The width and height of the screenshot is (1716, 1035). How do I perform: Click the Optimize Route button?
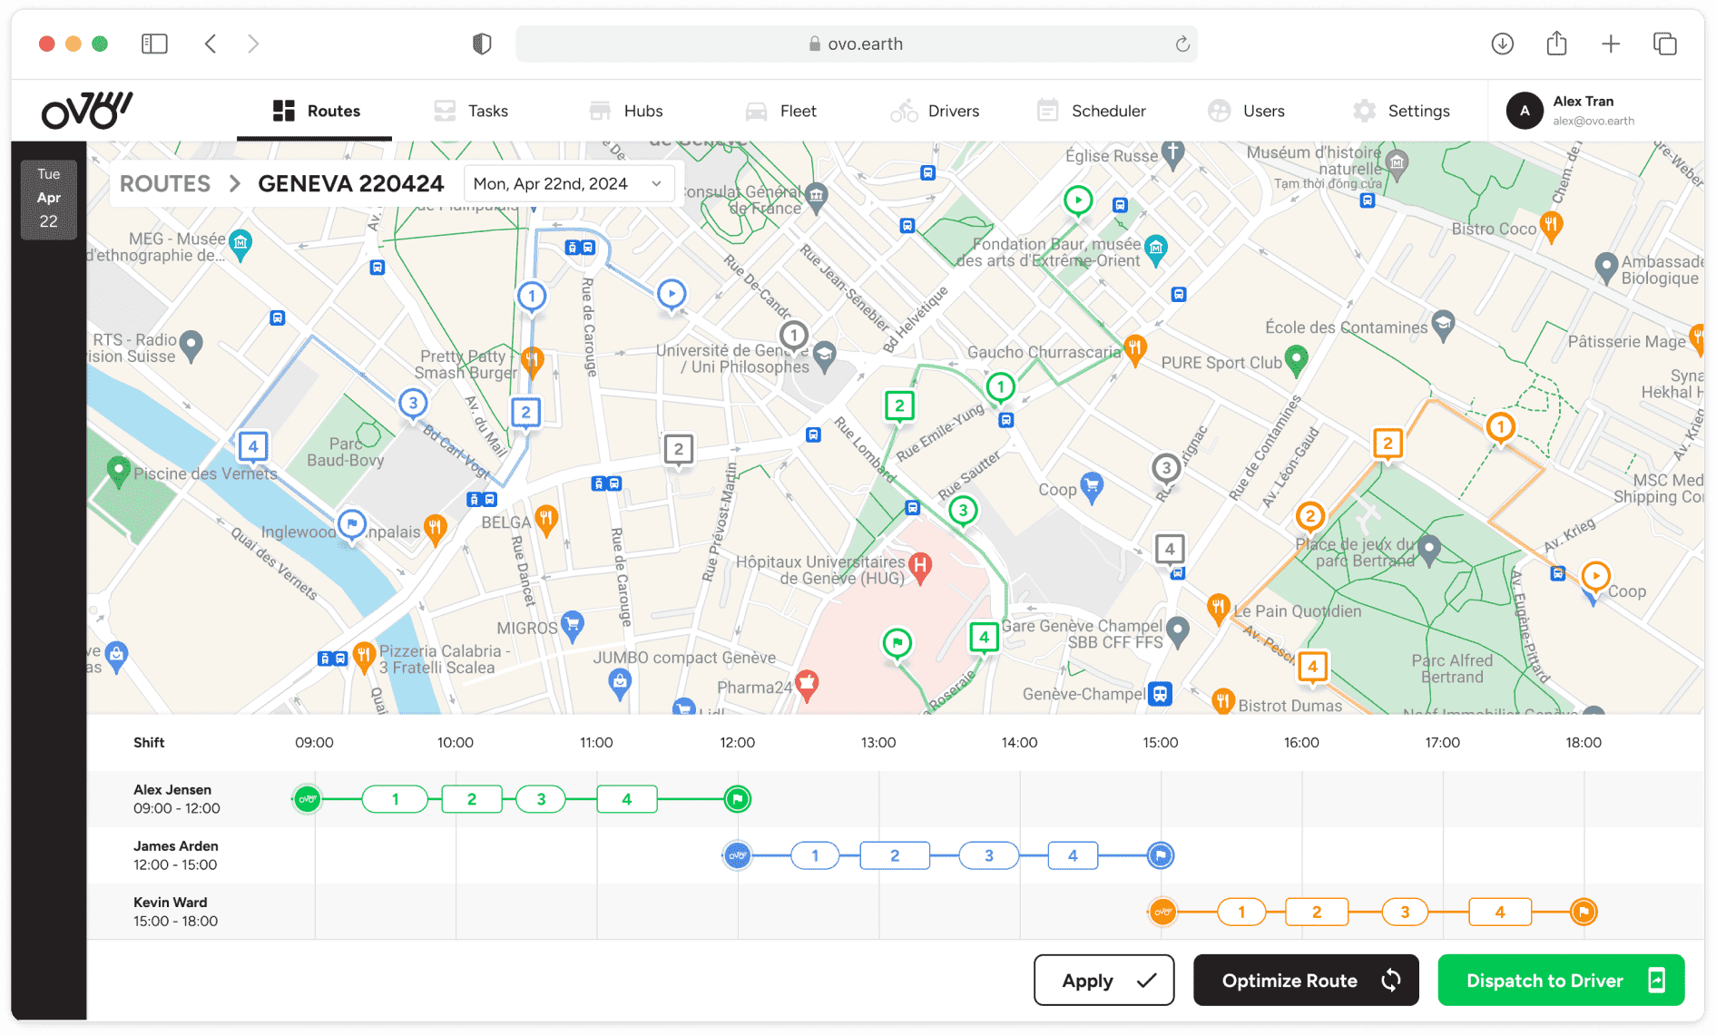point(1305,980)
